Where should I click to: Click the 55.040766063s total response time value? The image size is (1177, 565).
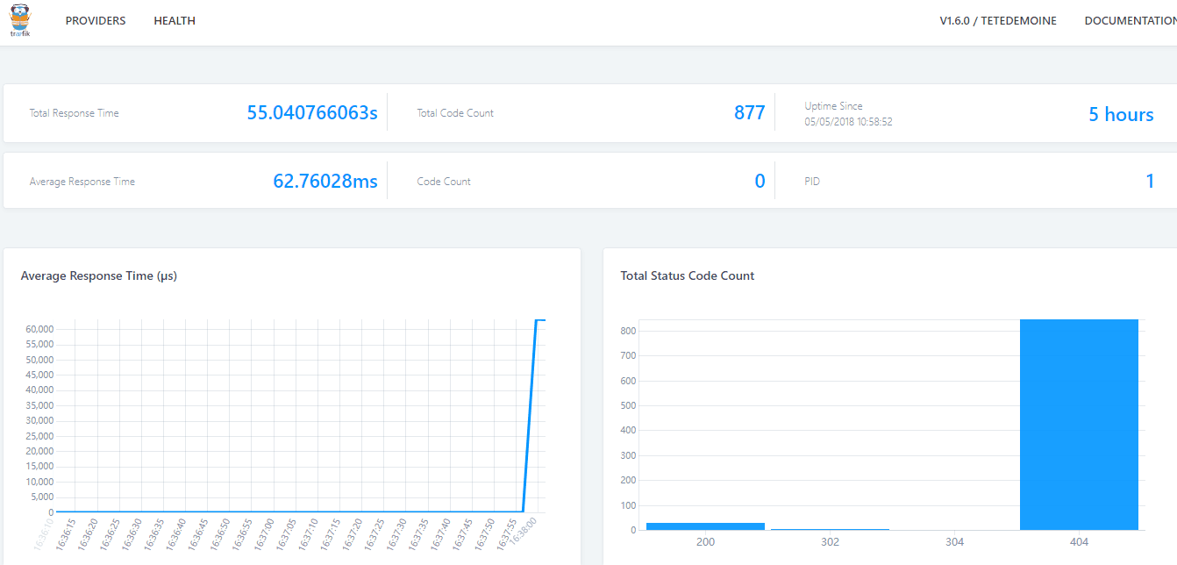point(312,113)
